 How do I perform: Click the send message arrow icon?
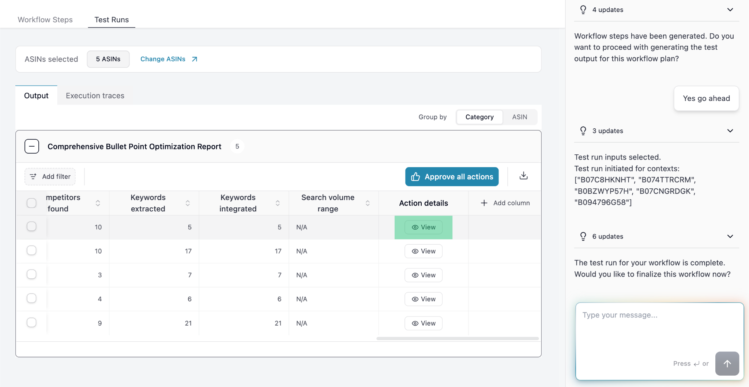(x=727, y=363)
